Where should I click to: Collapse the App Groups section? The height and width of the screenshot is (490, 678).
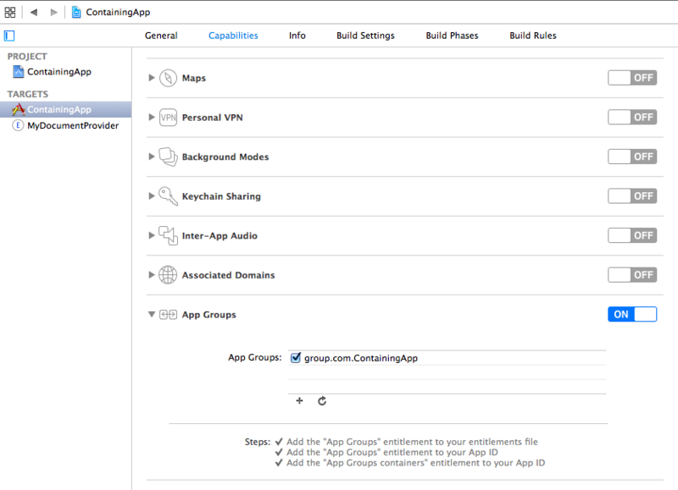click(152, 314)
